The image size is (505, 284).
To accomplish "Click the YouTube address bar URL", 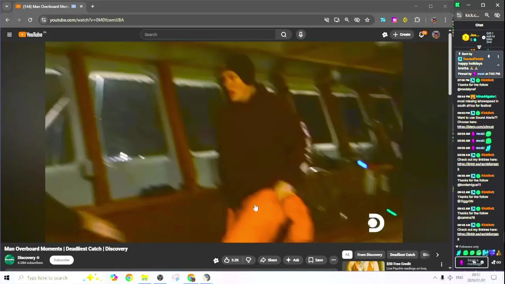I will (x=87, y=20).
